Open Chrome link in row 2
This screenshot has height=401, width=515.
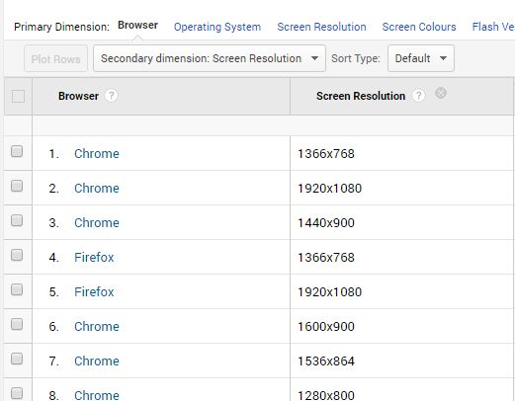(97, 189)
